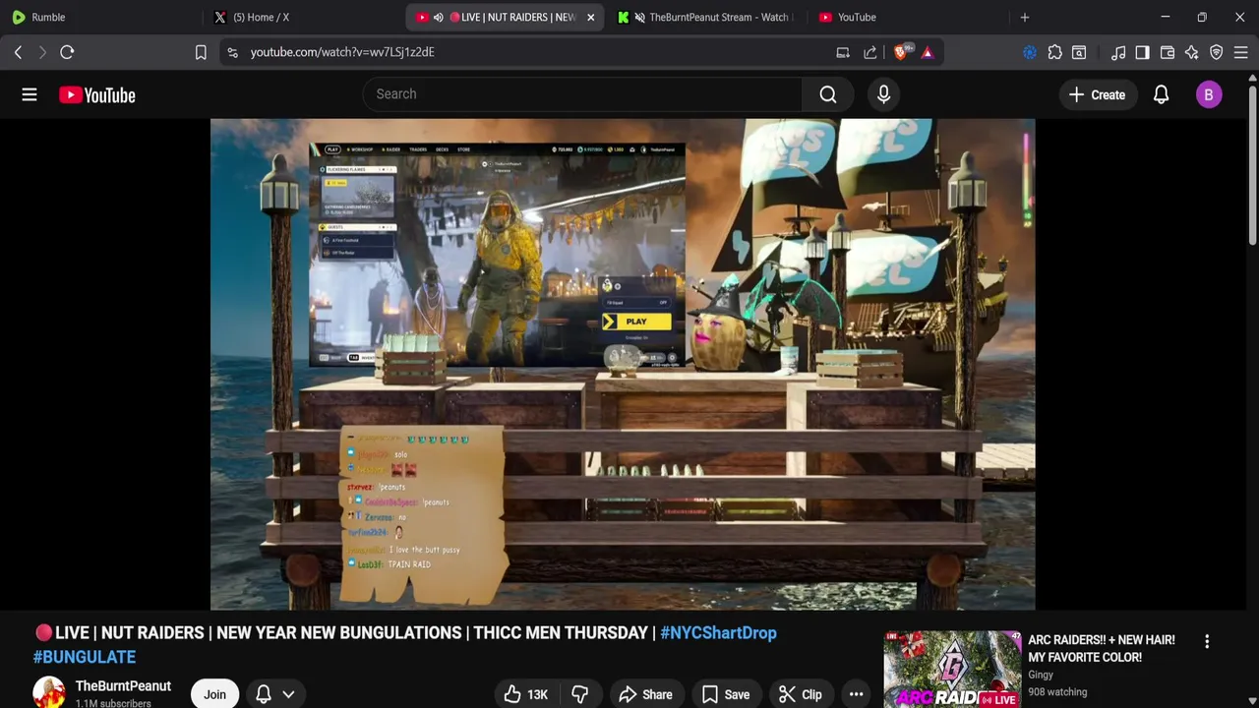Open browser main menu (three lines)

click(x=1241, y=52)
